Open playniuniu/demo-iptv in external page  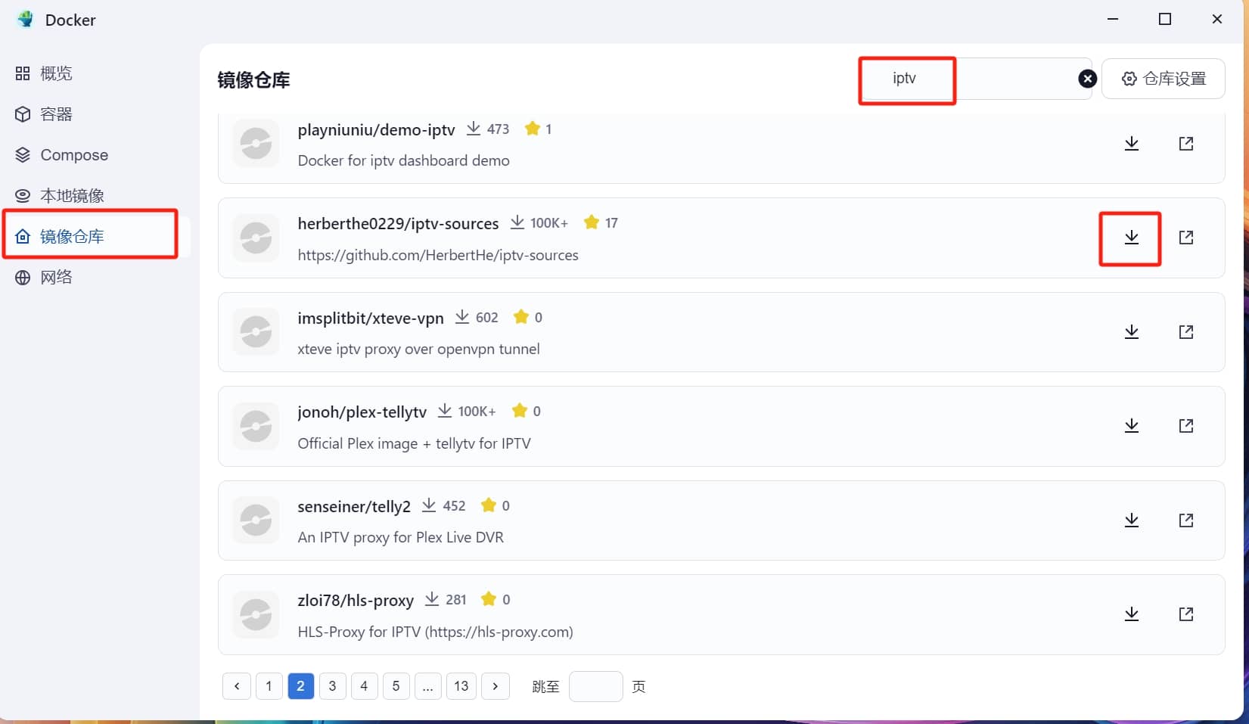coord(1185,143)
